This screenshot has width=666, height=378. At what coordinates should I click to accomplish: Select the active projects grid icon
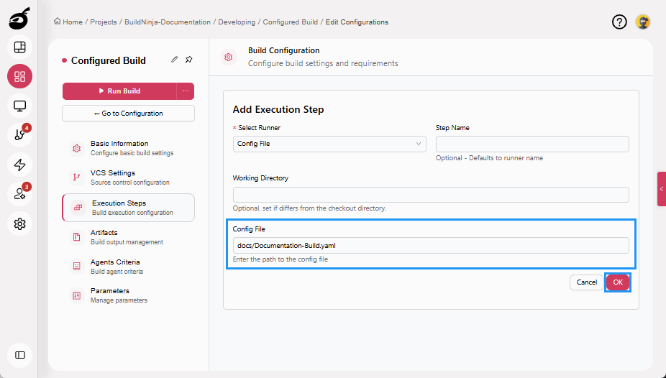[x=19, y=76]
